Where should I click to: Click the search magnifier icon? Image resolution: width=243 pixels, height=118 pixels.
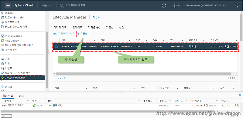(x=62, y=5)
